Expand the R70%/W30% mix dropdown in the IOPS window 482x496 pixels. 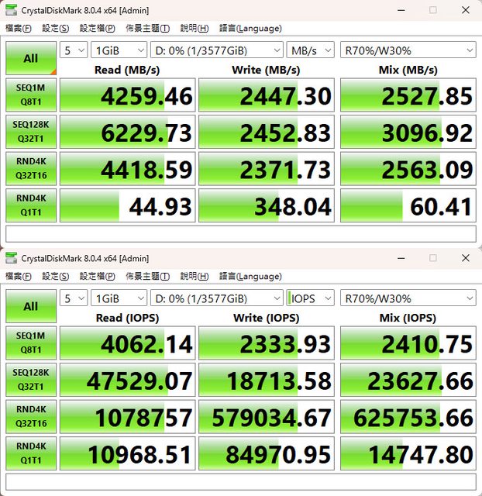click(408, 298)
